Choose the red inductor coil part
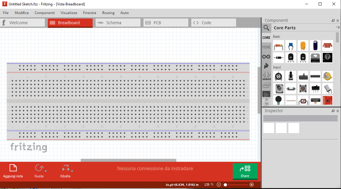341x189 pixels. coord(328,46)
